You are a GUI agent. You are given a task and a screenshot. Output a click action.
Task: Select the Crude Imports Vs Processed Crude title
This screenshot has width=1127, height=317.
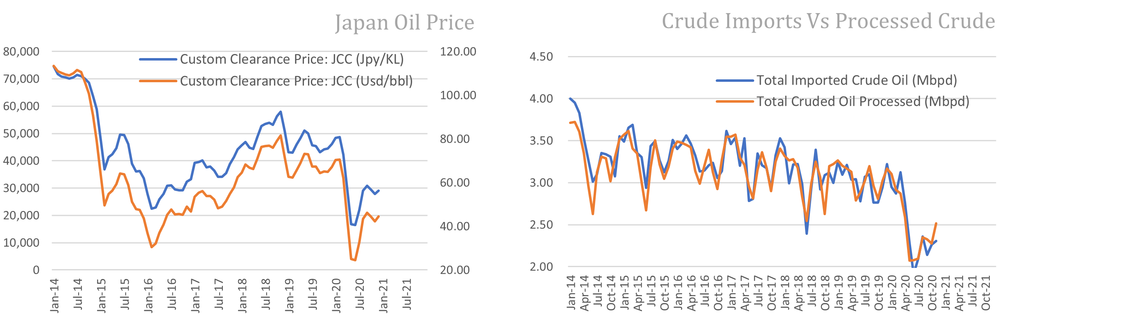click(828, 21)
